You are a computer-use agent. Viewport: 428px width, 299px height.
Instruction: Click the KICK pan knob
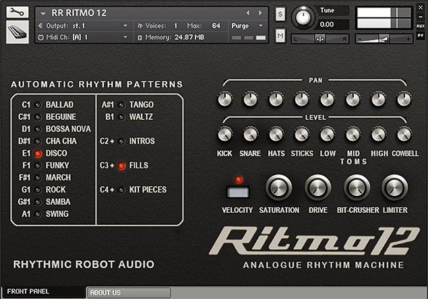tap(224, 99)
